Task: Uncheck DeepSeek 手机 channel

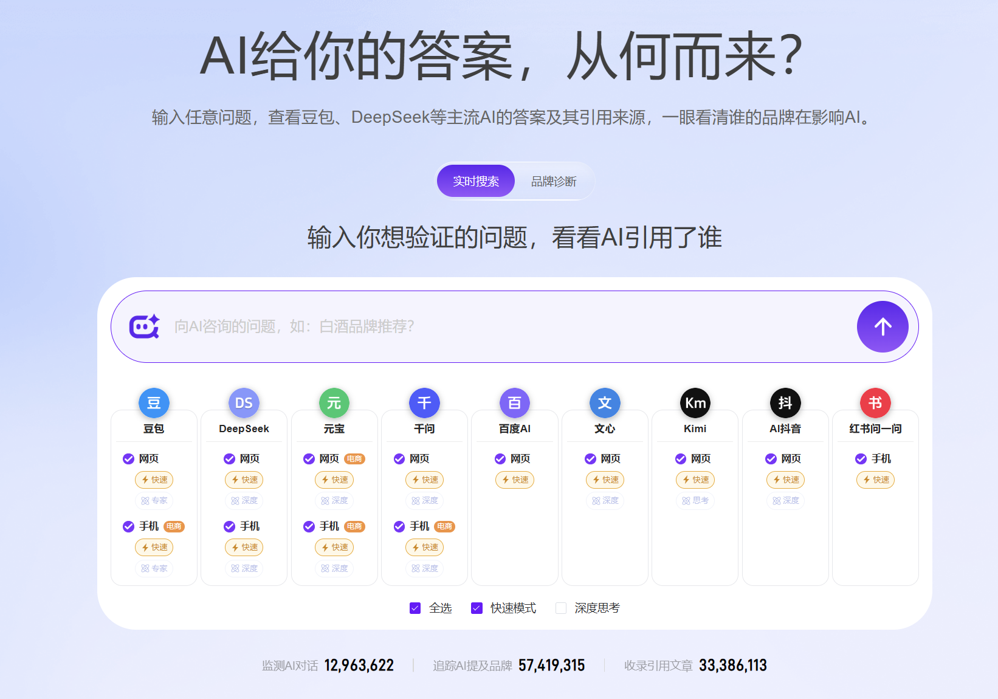Action: pos(229,526)
